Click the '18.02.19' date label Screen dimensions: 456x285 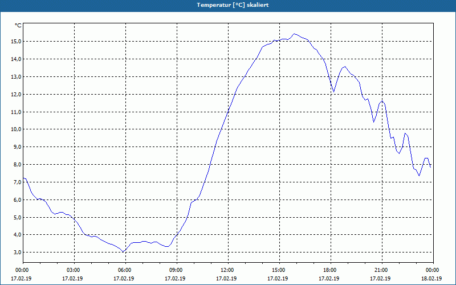coord(431,278)
